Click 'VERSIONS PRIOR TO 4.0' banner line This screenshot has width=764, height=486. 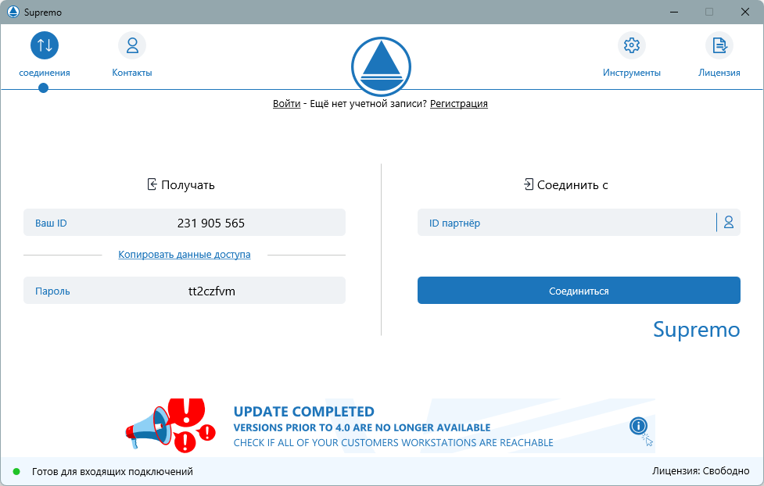click(x=362, y=427)
